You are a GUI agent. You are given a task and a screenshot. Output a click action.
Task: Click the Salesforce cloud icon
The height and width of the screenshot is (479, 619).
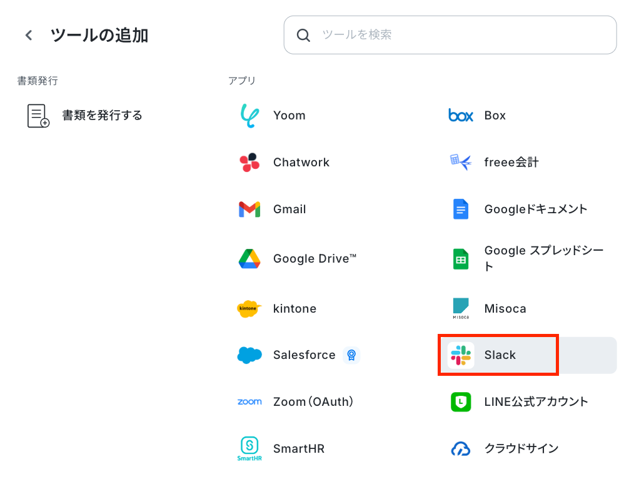[249, 355]
